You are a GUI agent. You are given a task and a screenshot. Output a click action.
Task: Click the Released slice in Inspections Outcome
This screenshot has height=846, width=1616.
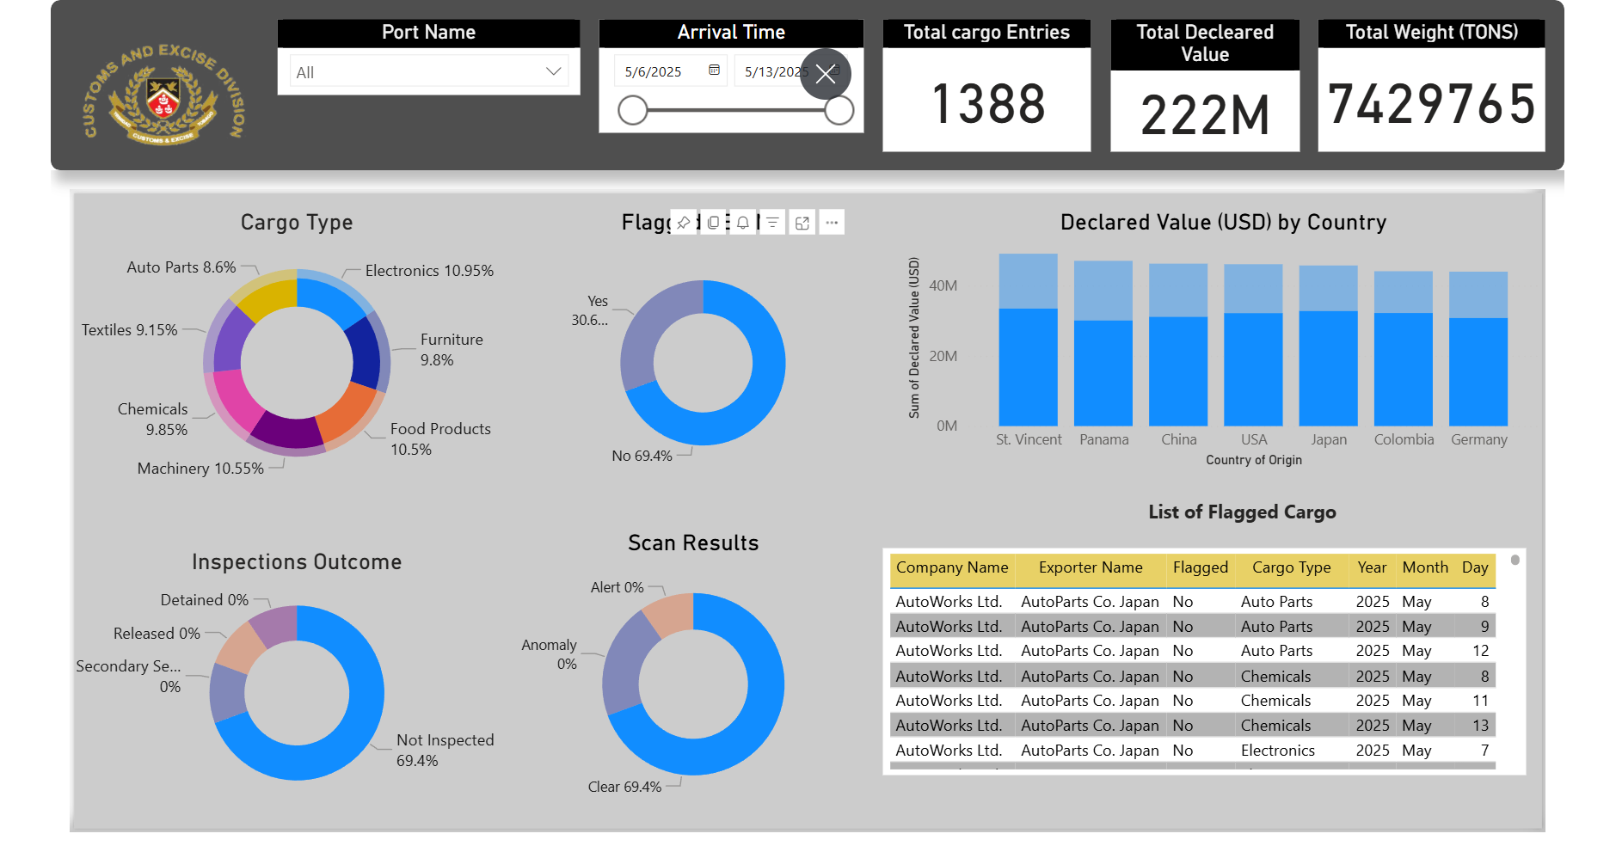[x=240, y=648]
